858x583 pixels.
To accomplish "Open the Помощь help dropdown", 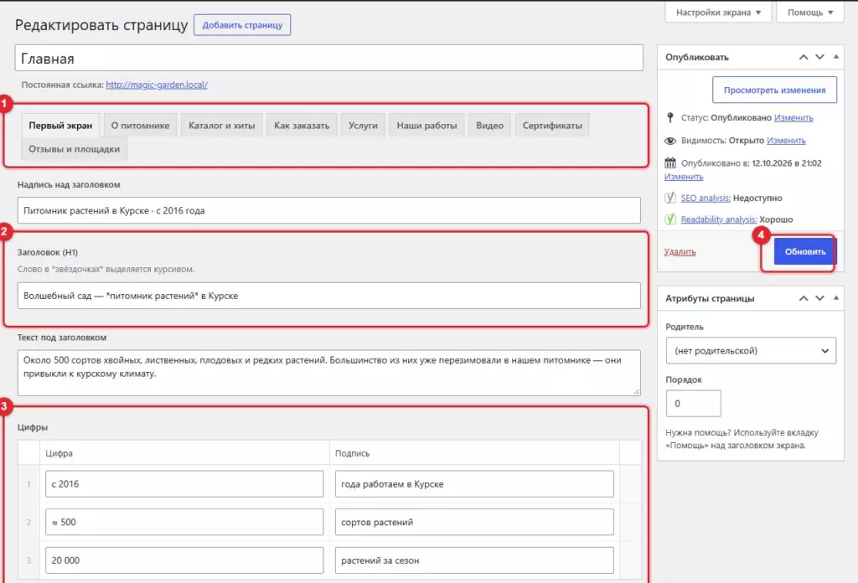I will [810, 12].
